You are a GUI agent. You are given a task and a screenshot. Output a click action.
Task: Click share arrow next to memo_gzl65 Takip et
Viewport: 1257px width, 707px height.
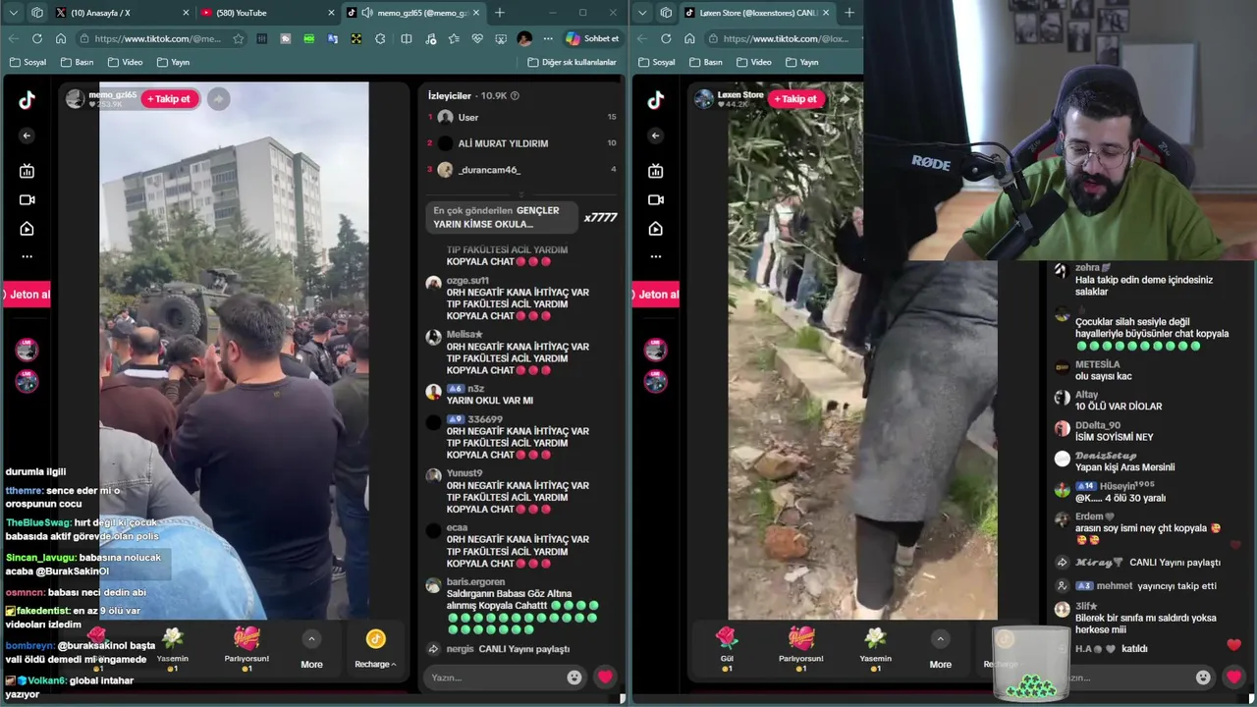pyautogui.click(x=218, y=98)
